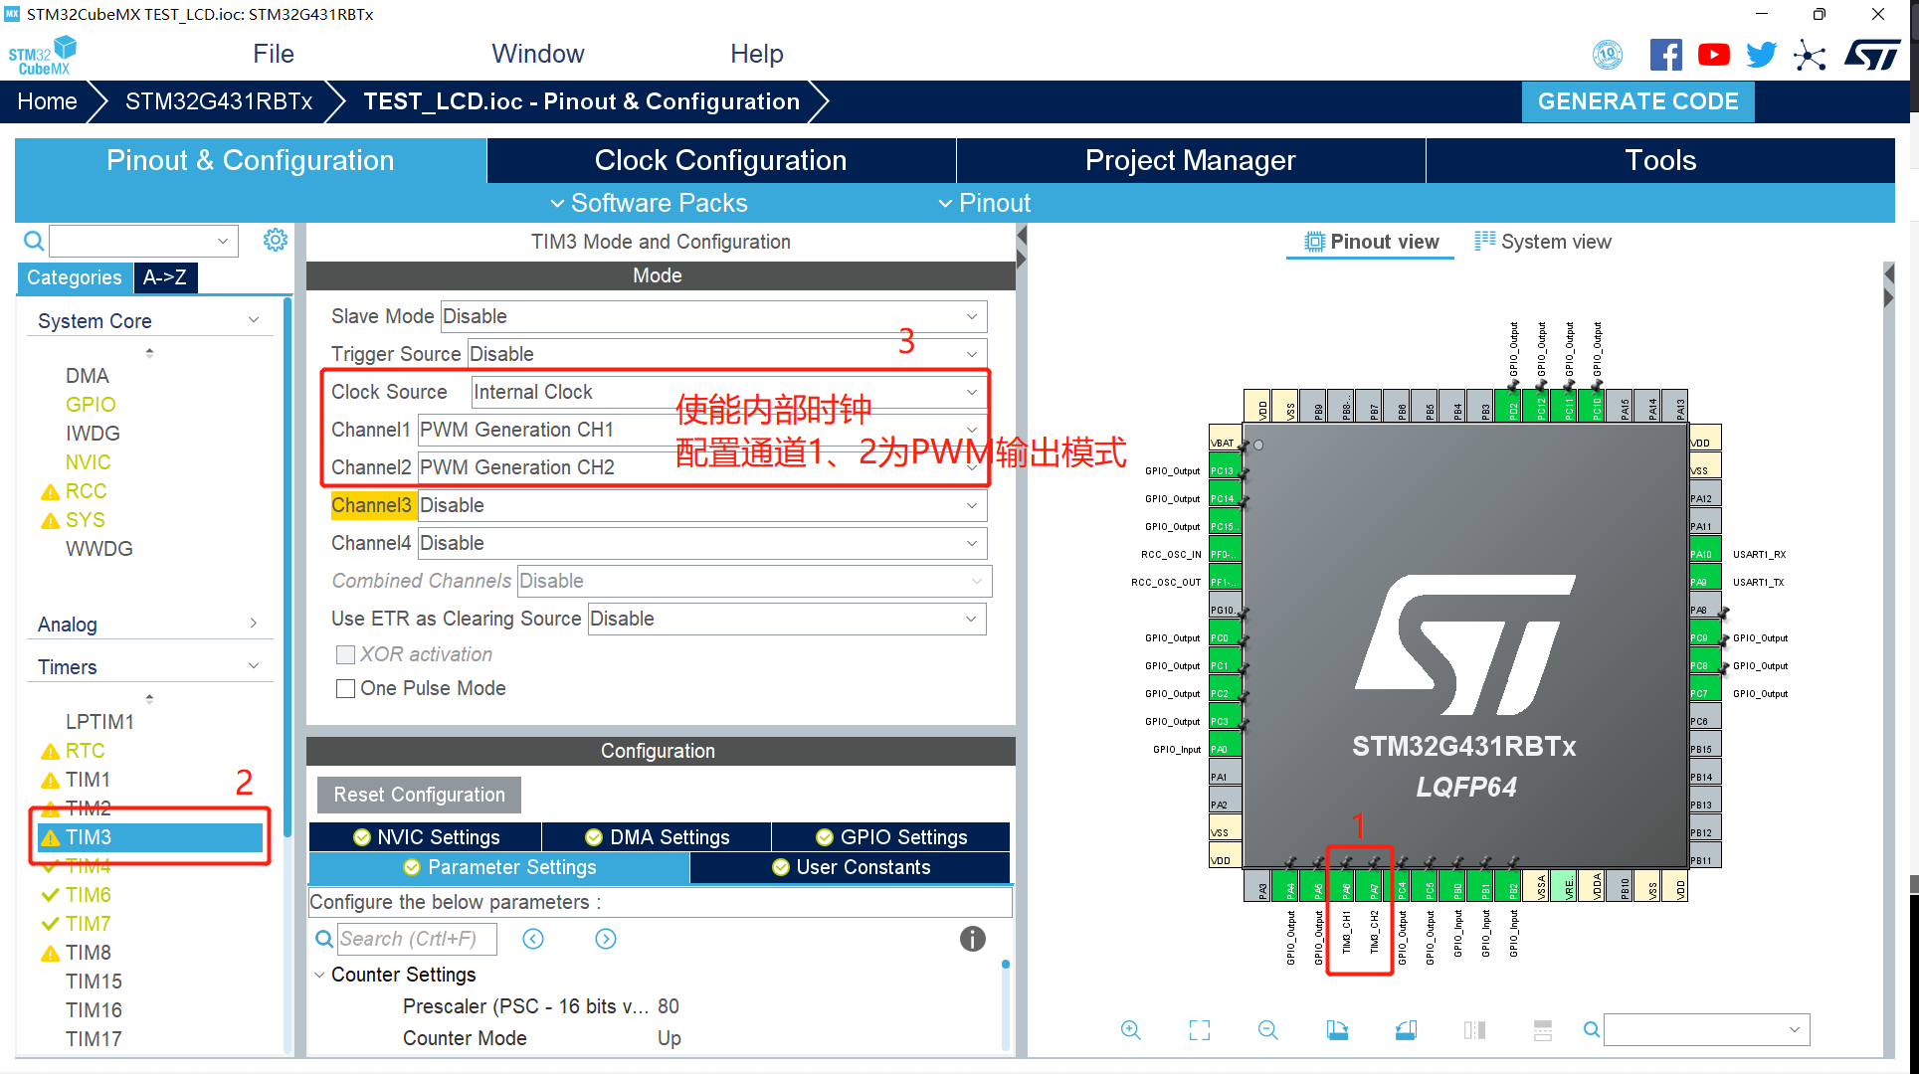Collapse the Counter Settings group
Screen dimensions: 1919x1074
click(319, 975)
